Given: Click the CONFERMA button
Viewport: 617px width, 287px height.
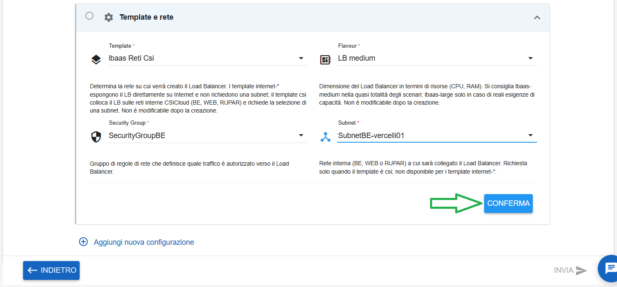Looking at the screenshot, I should click(x=508, y=203).
